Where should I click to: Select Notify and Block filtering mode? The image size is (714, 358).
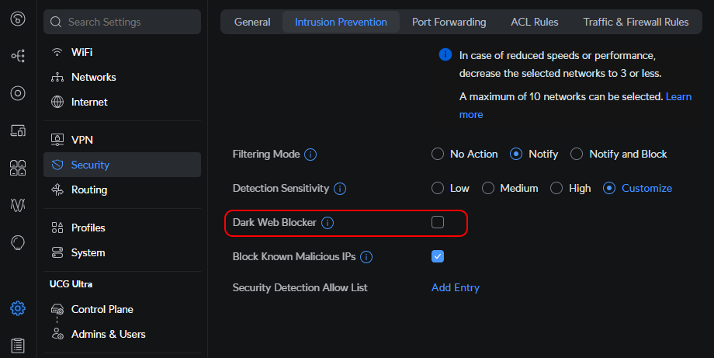[x=619, y=154]
